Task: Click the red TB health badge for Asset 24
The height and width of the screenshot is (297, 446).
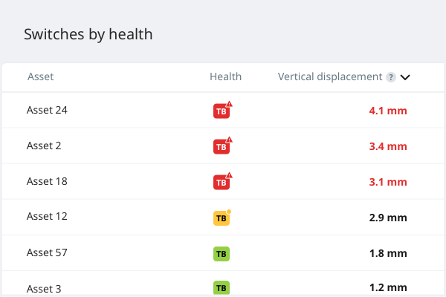Action: pos(222,111)
